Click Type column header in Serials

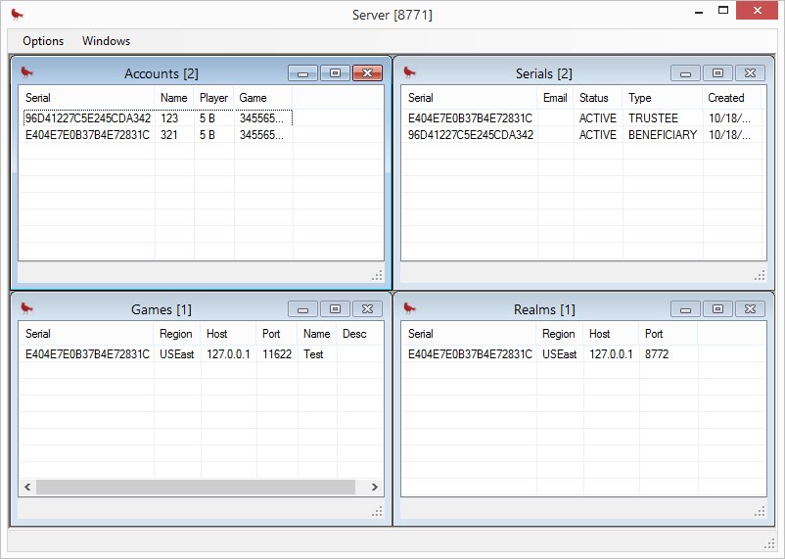(x=663, y=98)
